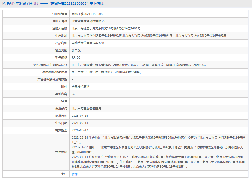Click the 适用范围 intended use description

[x=106, y=72]
